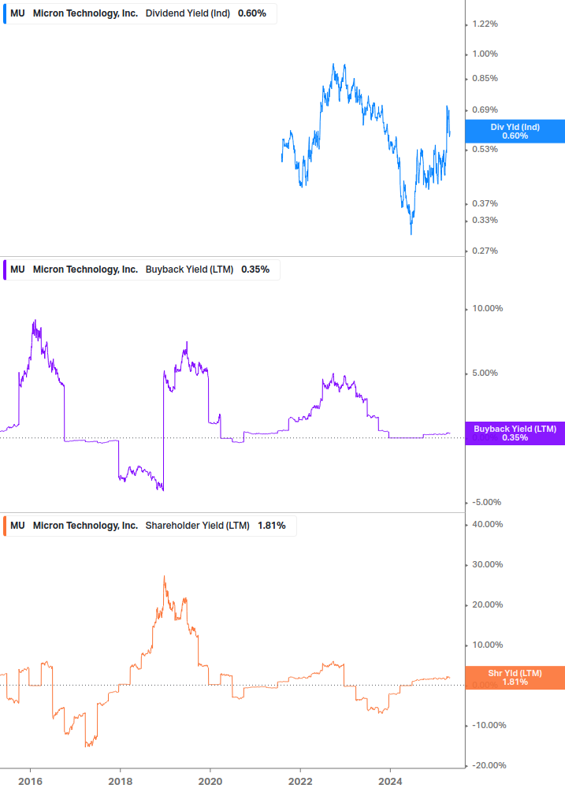Screen dimensions: 565x792
Task: Click the 0.69% y-axis label
Action: [x=485, y=110]
